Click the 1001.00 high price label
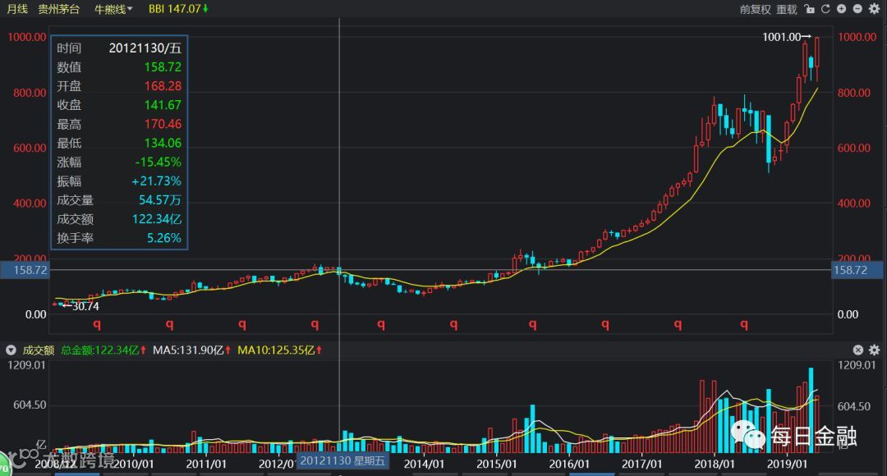 [786, 37]
